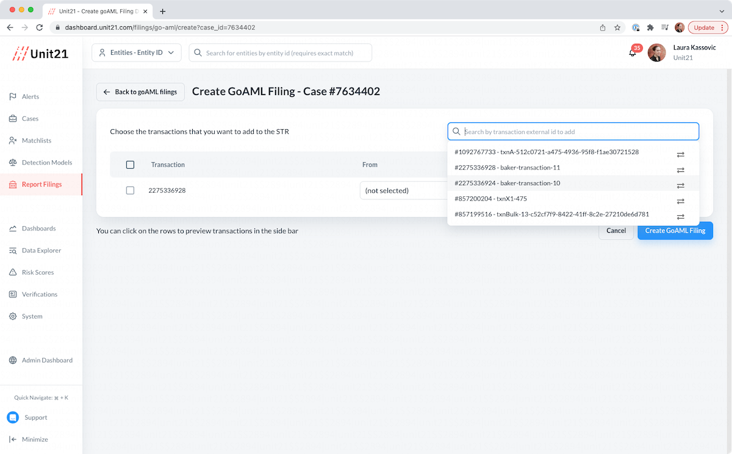Open Data Explorer page
Image resolution: width=732 pixels, height=454 pixels.
[41, 250]
